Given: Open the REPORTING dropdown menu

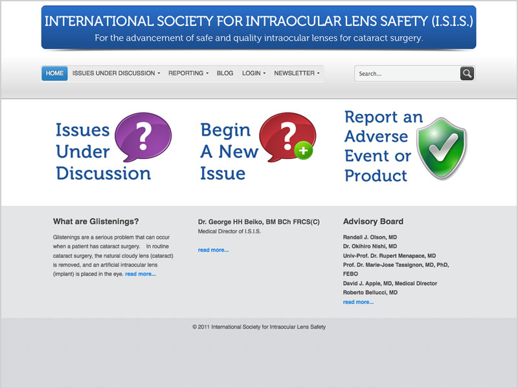Looking at the screenshot, I should point(188,73).
